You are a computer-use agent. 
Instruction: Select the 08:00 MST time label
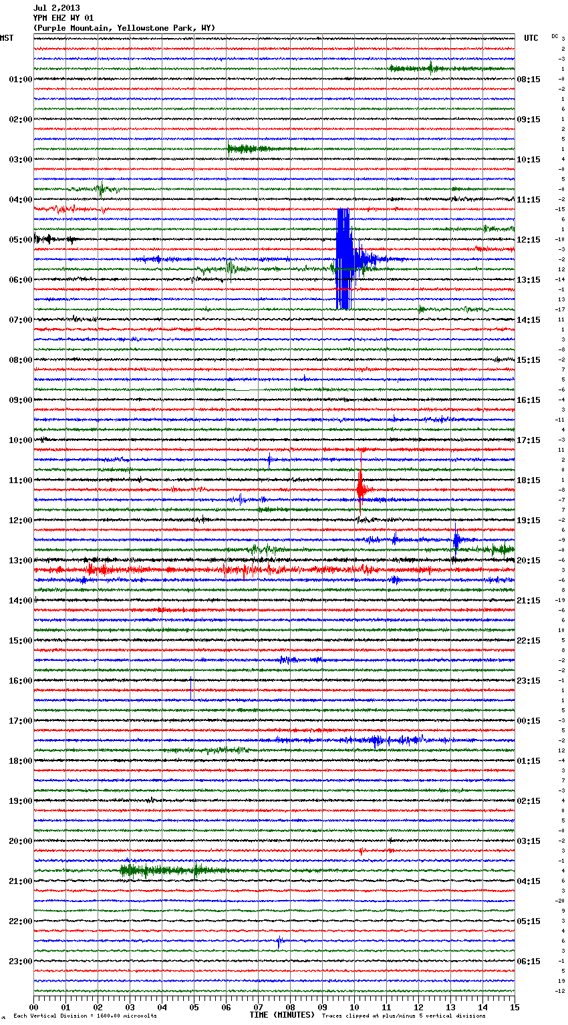coord(21,360)
